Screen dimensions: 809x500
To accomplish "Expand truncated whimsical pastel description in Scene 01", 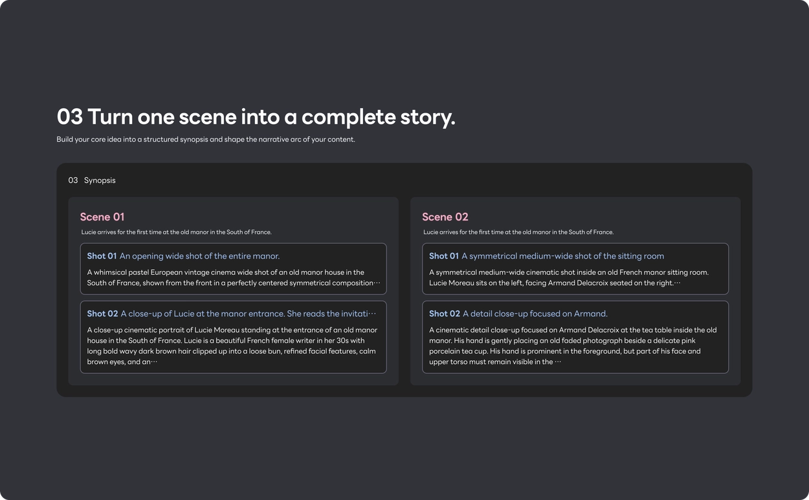I will pyautogui.click(x=377, y=283).
